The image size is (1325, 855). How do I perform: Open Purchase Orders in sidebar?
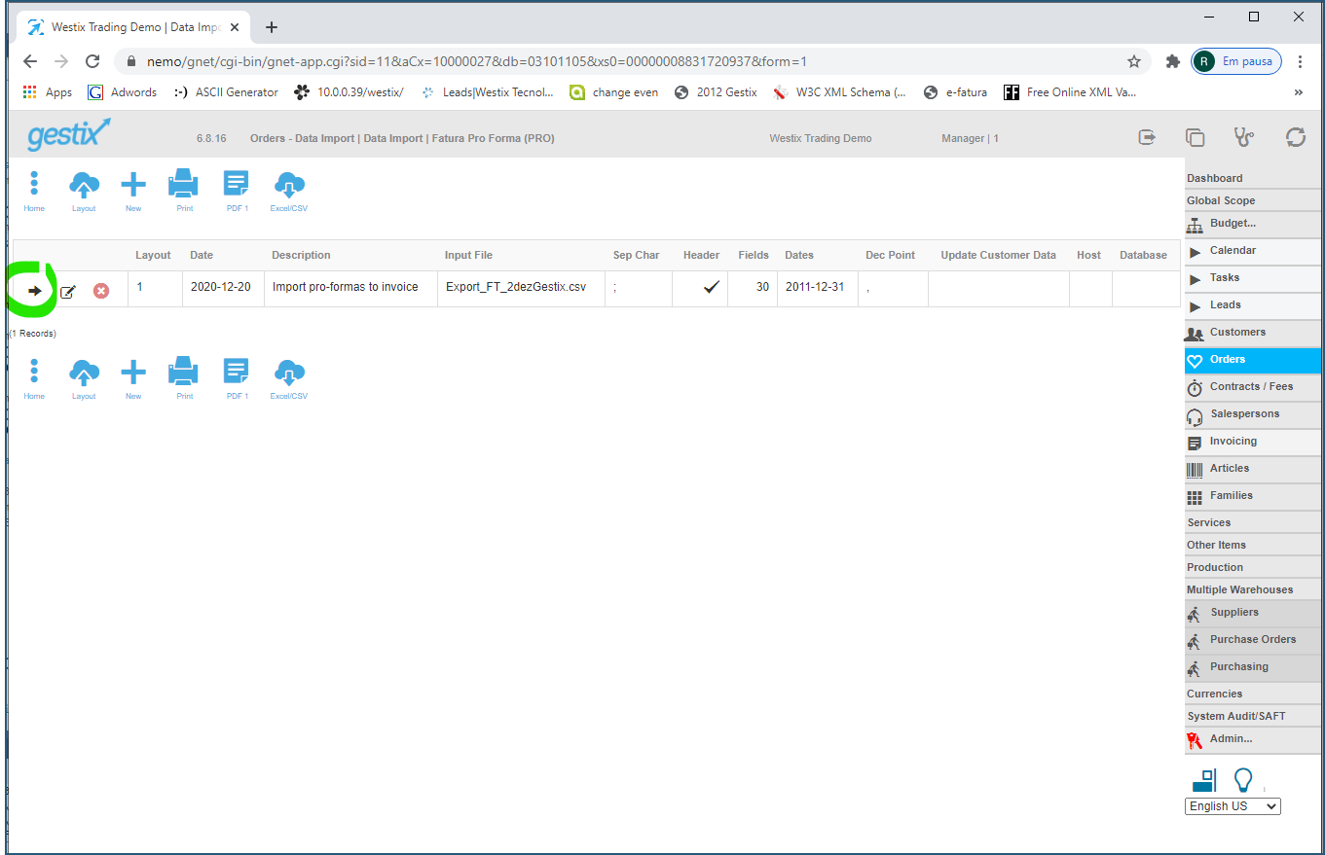[1252, 640]
